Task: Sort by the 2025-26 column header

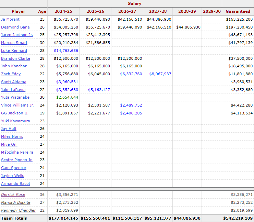Action: 95,11
